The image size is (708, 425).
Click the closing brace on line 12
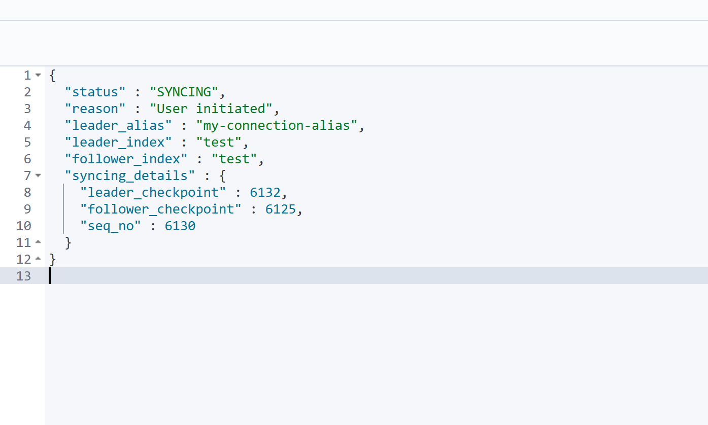coord(53,259)
